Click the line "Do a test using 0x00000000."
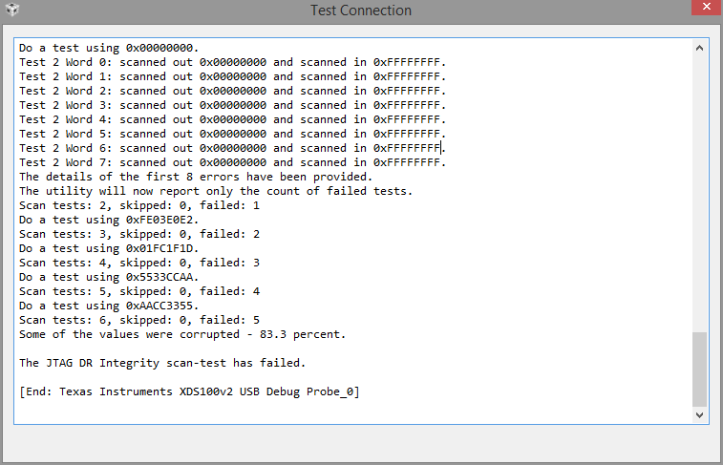The width and height of the screenshot is (723, 465). tap(109, 48)
